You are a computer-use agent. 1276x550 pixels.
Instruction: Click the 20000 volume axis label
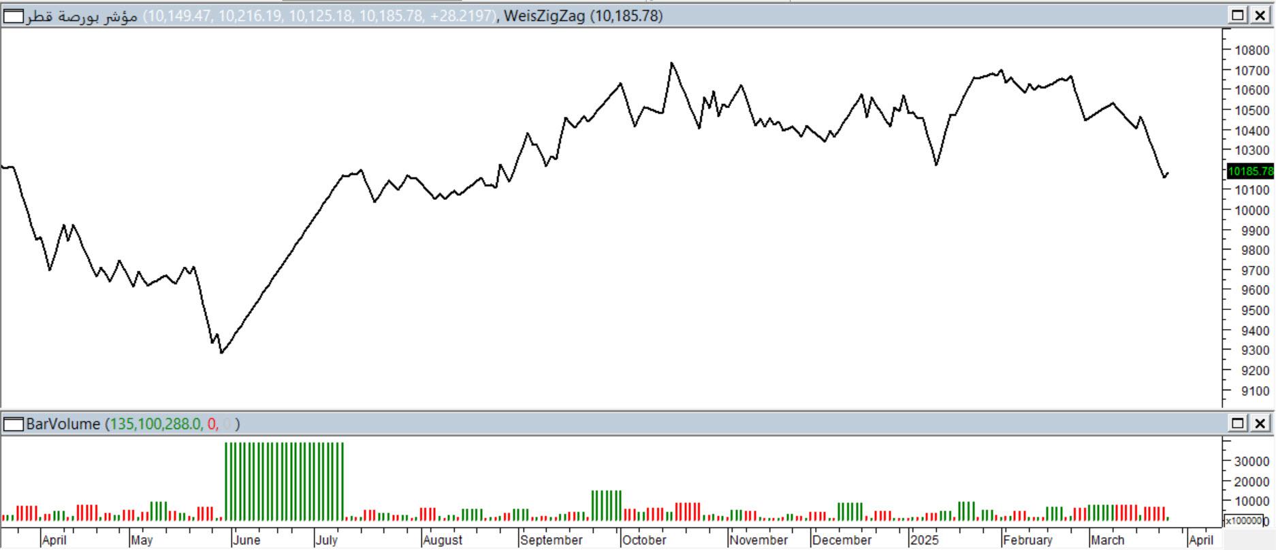point(1252,482)
